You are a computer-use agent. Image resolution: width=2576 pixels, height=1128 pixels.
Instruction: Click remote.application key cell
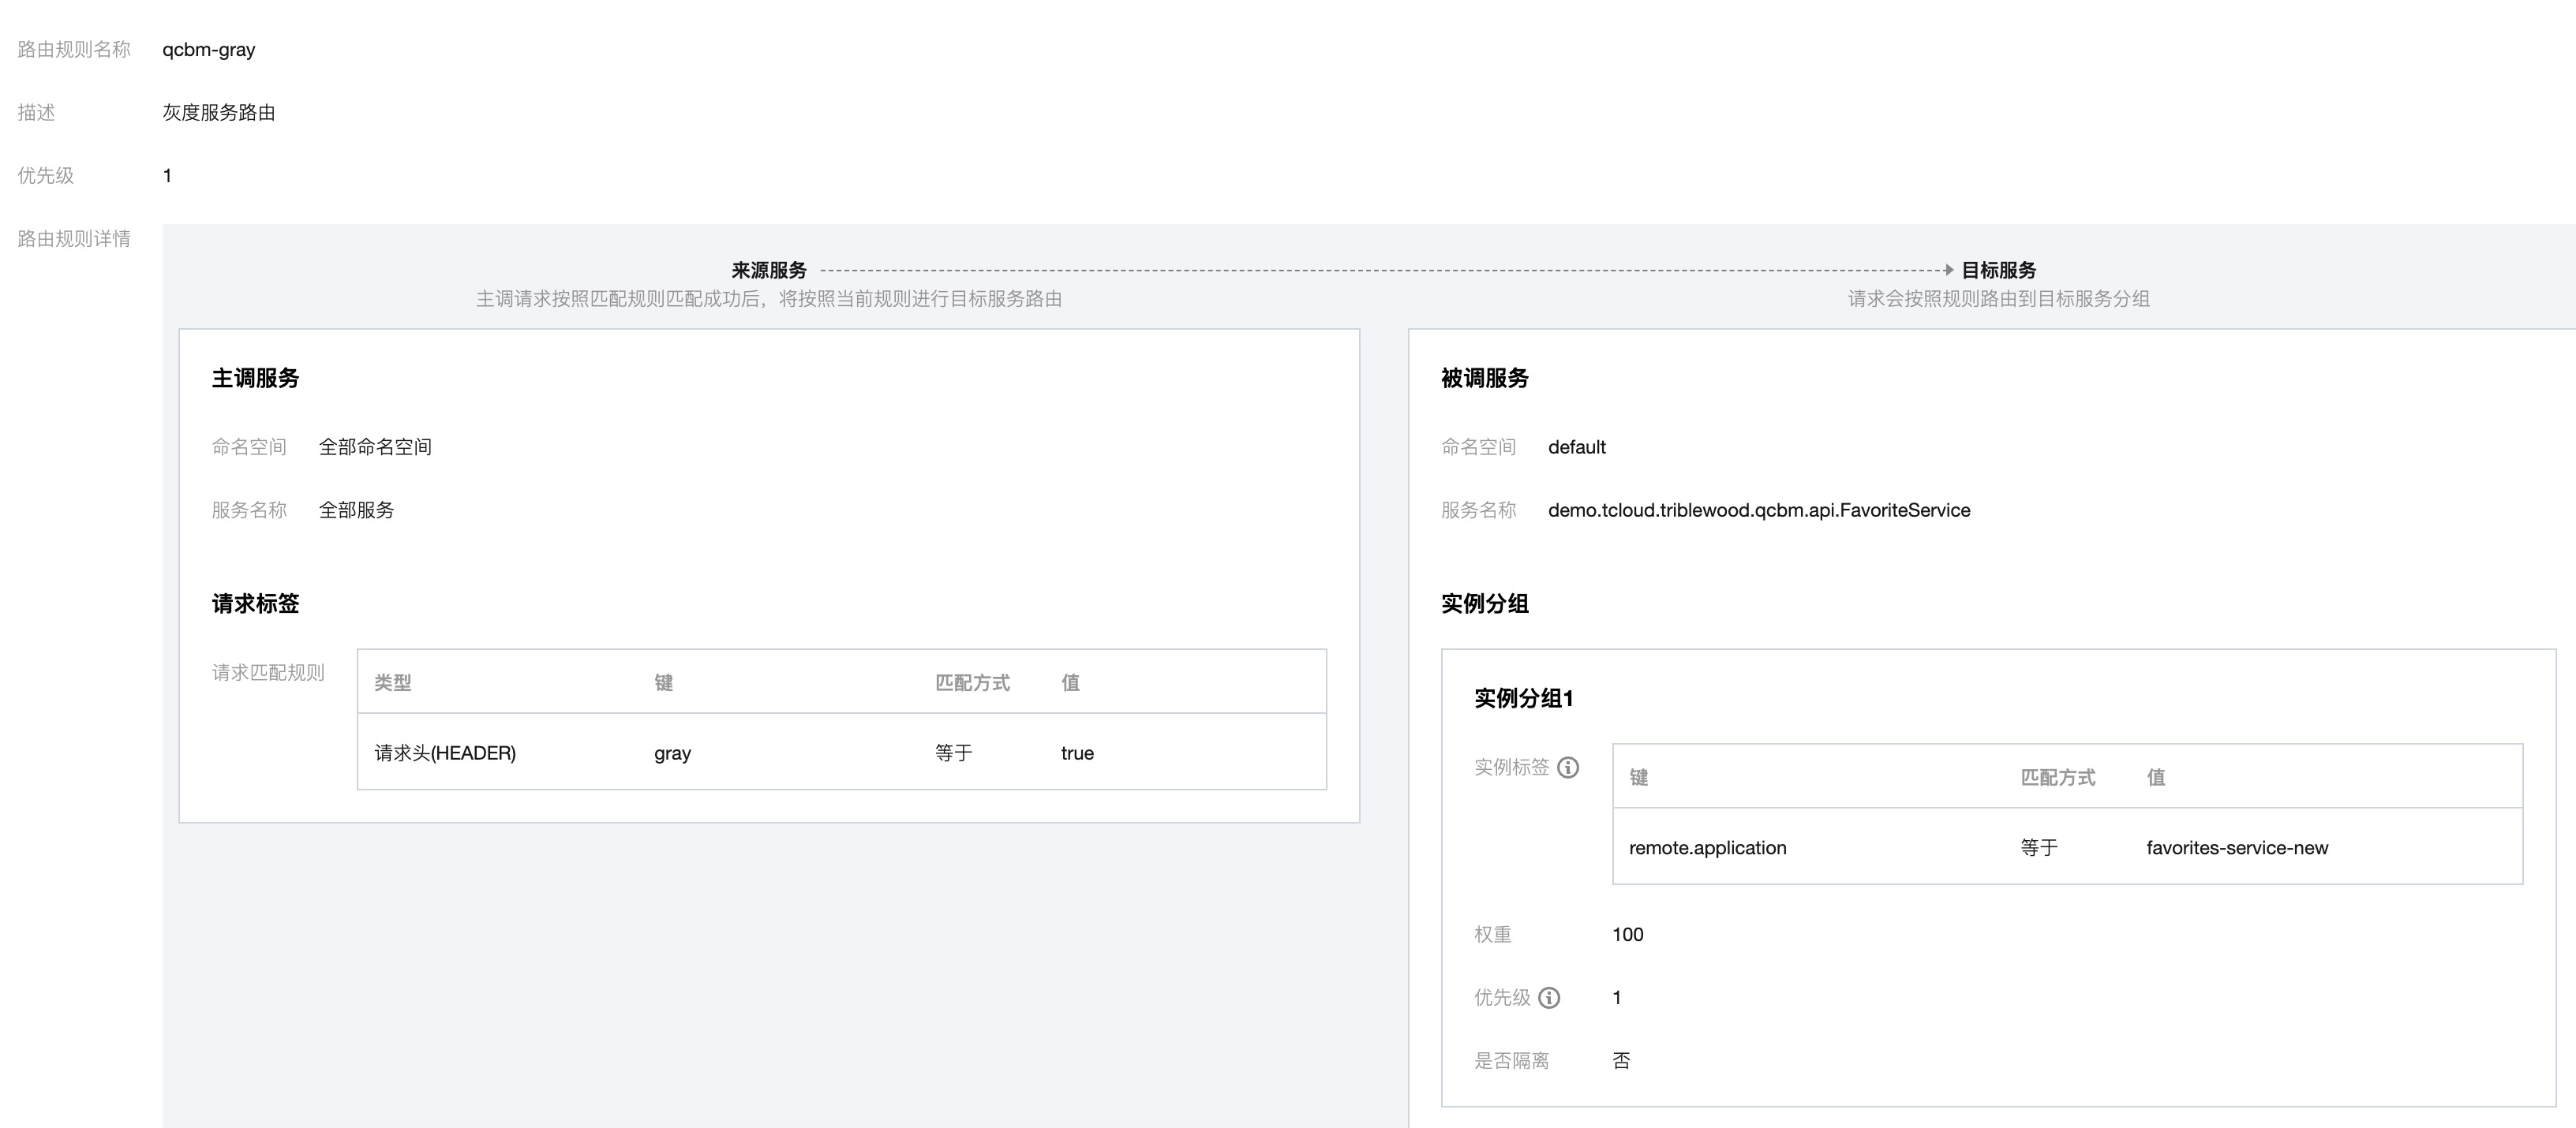1708,848
